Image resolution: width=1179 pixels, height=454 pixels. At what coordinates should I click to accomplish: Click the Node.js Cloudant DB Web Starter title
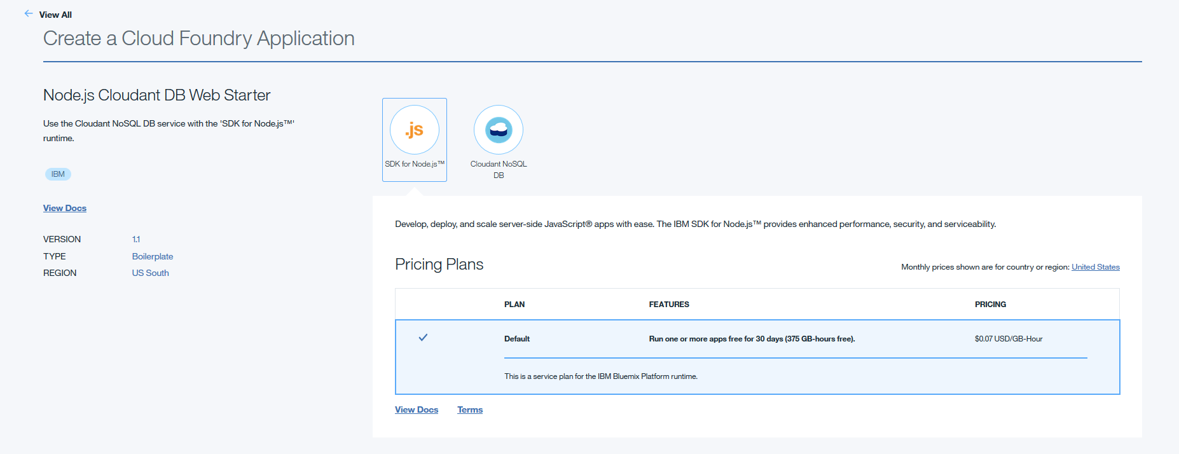(x=157, y=95)
